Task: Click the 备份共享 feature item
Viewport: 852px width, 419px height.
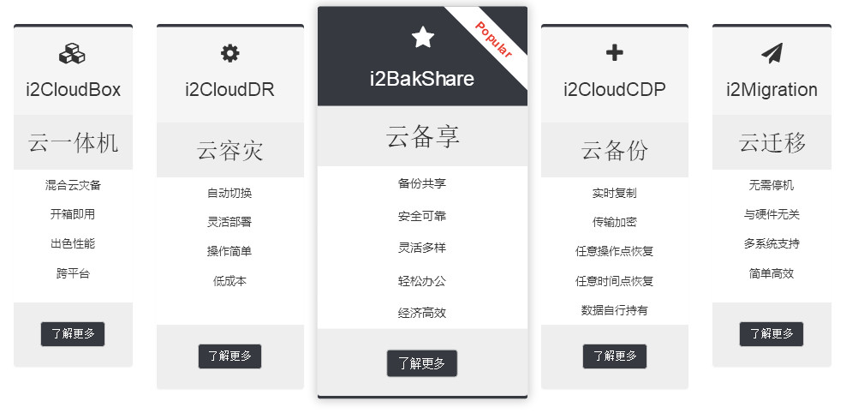Action: pyautogui.click(x=422, y=183)
